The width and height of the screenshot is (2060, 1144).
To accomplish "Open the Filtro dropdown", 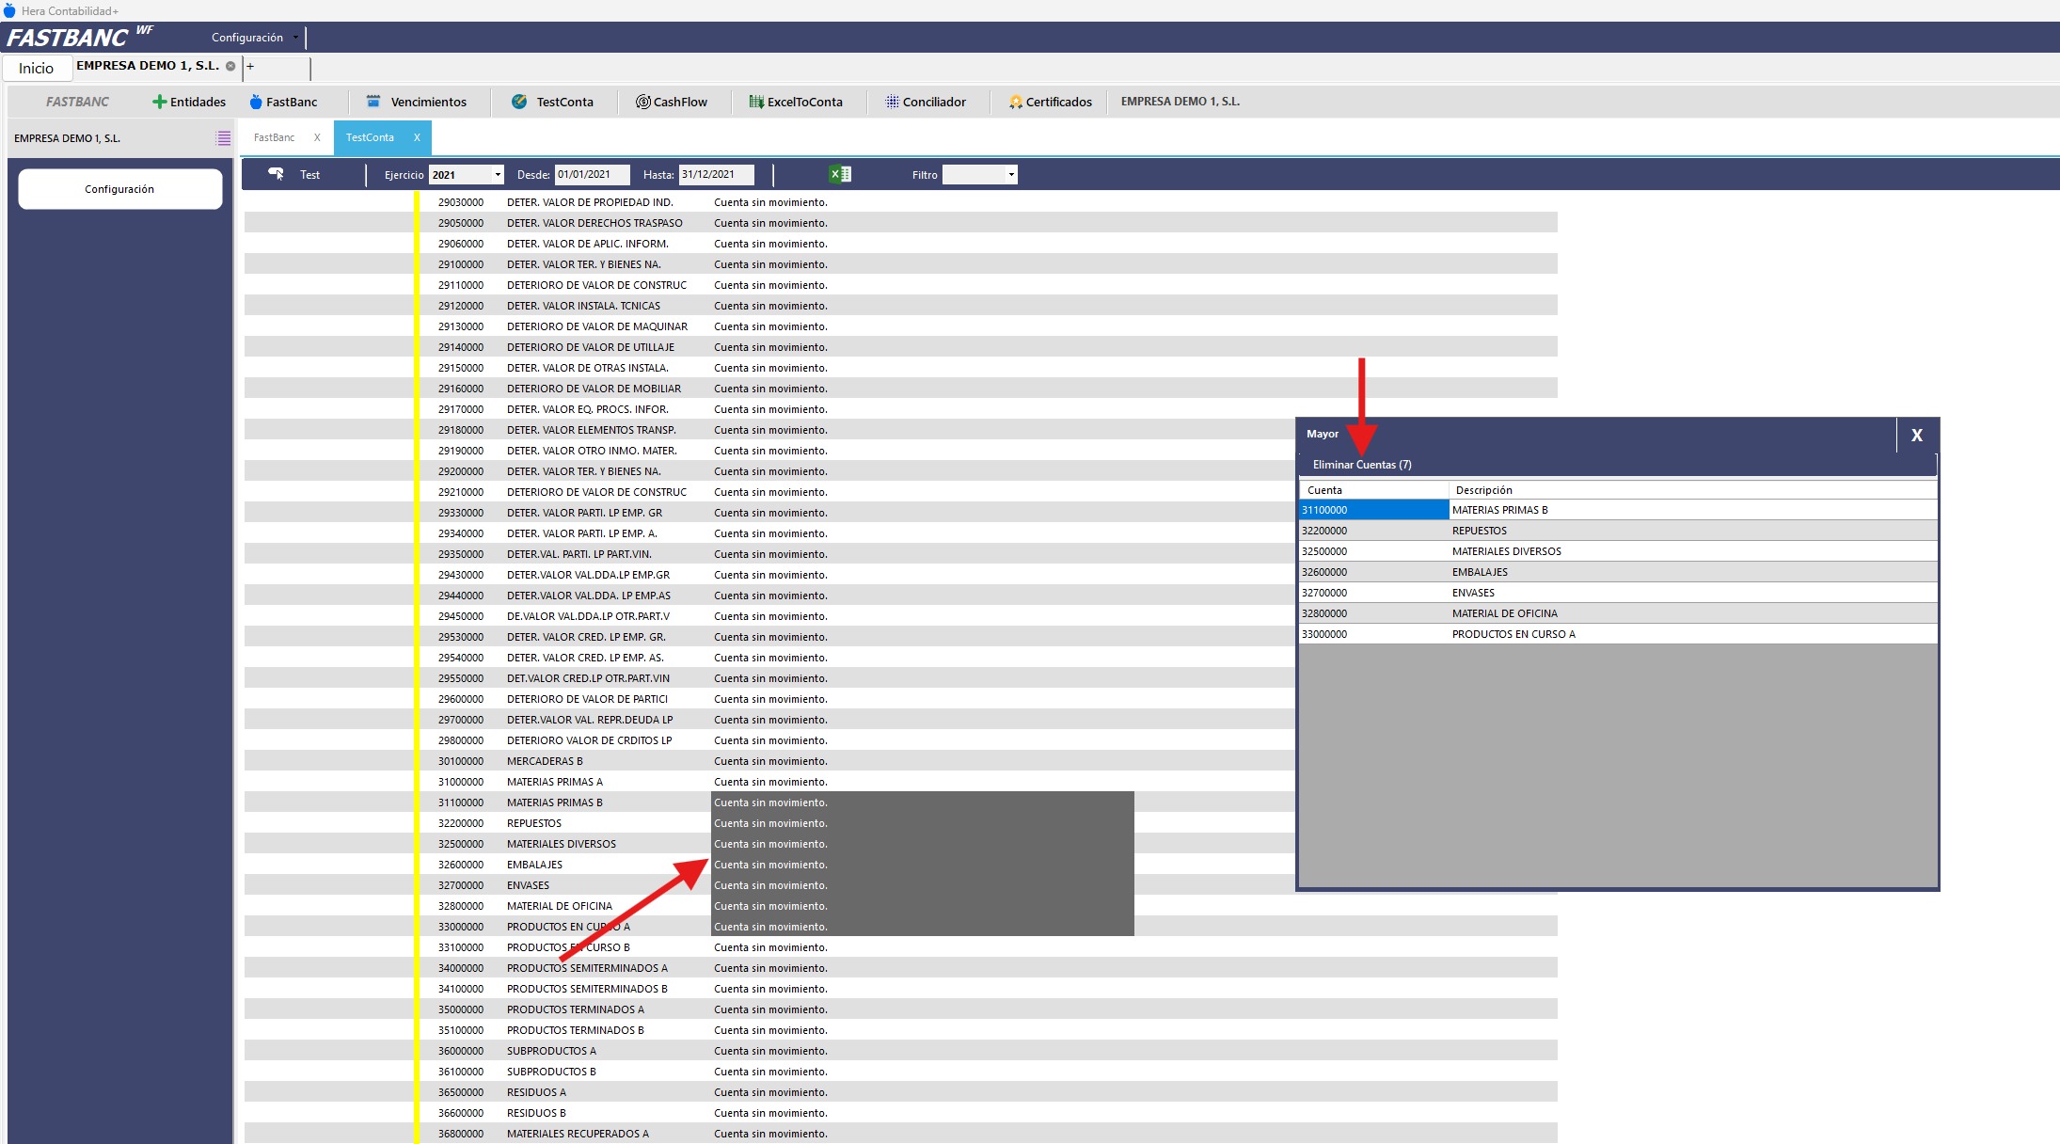I will [x=1010, y=175].
